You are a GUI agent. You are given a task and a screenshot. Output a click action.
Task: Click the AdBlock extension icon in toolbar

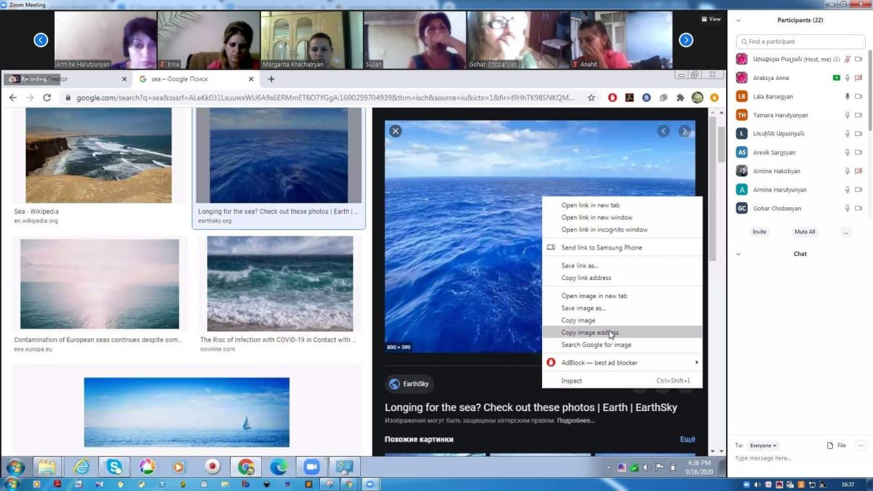[x=613, y=97]
